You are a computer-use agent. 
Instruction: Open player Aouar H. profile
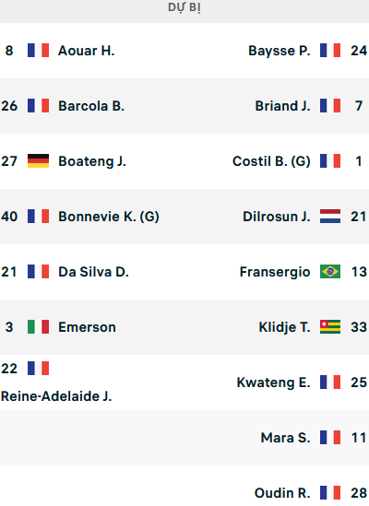click(87, 51)
